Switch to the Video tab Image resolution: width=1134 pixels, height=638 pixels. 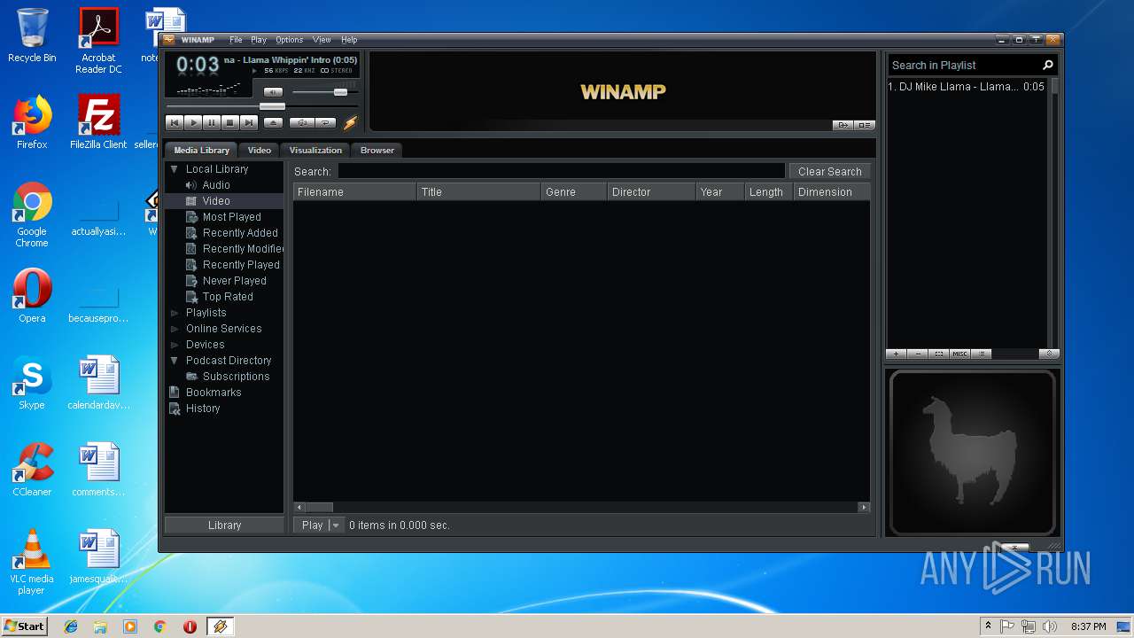[x=259, y=150]
